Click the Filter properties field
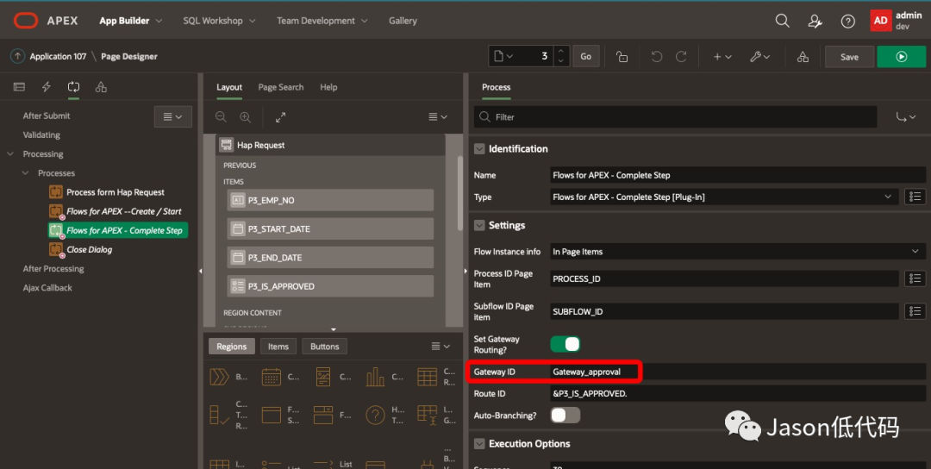This screenshot has height=469, width=931. [x=676, y=117]
